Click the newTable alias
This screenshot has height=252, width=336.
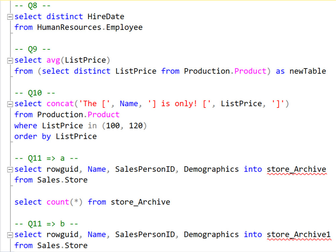(x=308, y=71)
